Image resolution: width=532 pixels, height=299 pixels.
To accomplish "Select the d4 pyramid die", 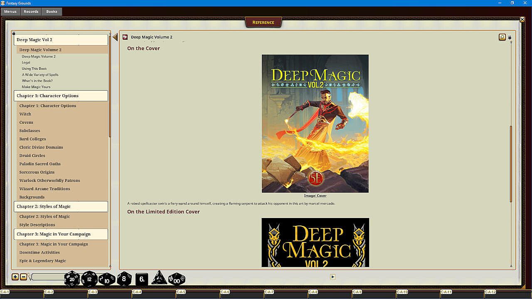I will click(x=159, y=278).
